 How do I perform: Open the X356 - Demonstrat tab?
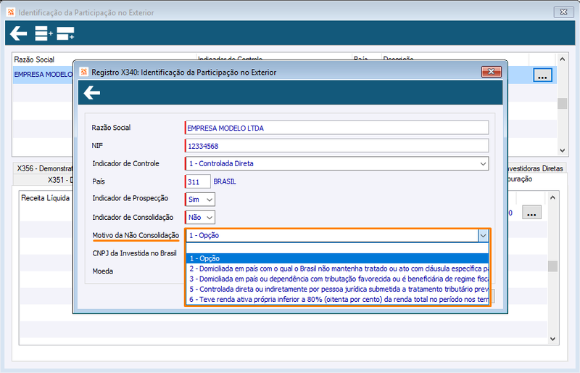coord(43,168)
